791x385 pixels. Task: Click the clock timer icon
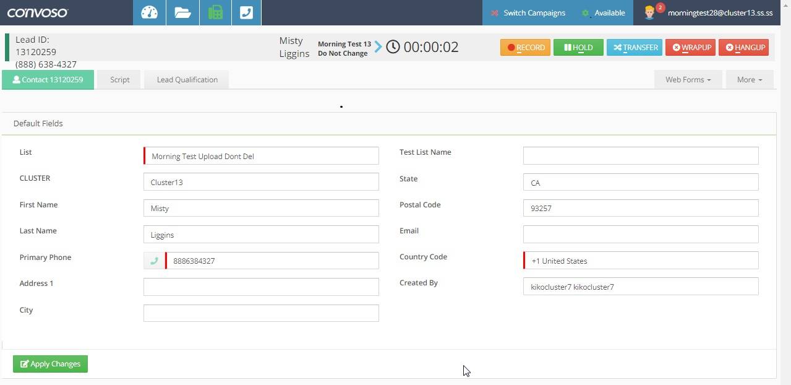[393, 46]
